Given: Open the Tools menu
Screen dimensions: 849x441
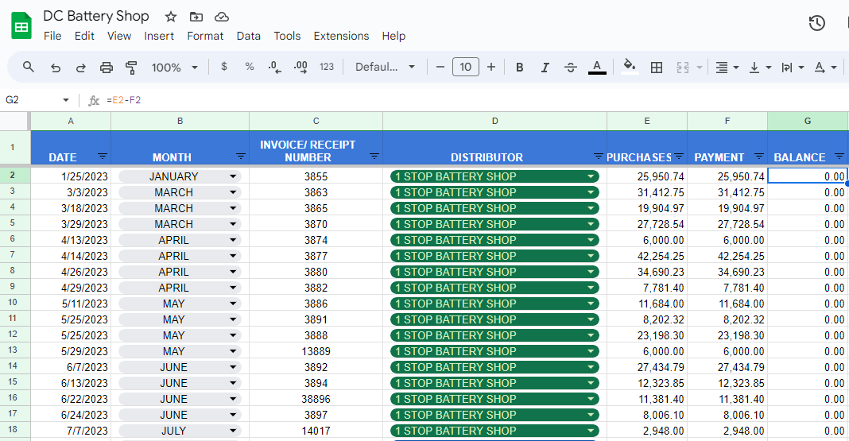Looking at the screenshot, I should click(x=287, y=36).
